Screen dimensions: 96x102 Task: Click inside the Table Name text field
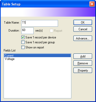[40, 23]
